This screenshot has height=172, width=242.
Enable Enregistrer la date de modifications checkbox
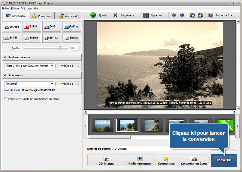click(6, 99)
